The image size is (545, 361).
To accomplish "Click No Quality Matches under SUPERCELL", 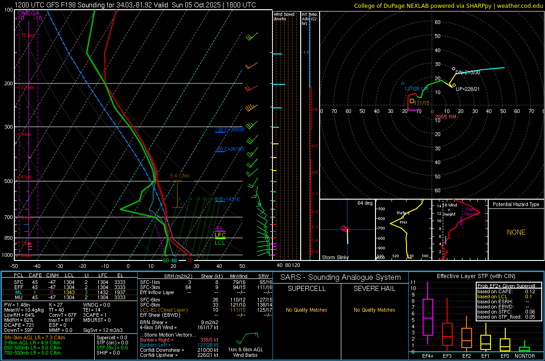I will pos(307,310).
